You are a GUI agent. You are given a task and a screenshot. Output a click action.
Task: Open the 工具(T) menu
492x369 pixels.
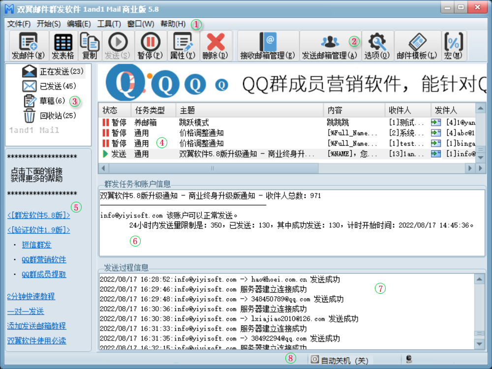109,24
